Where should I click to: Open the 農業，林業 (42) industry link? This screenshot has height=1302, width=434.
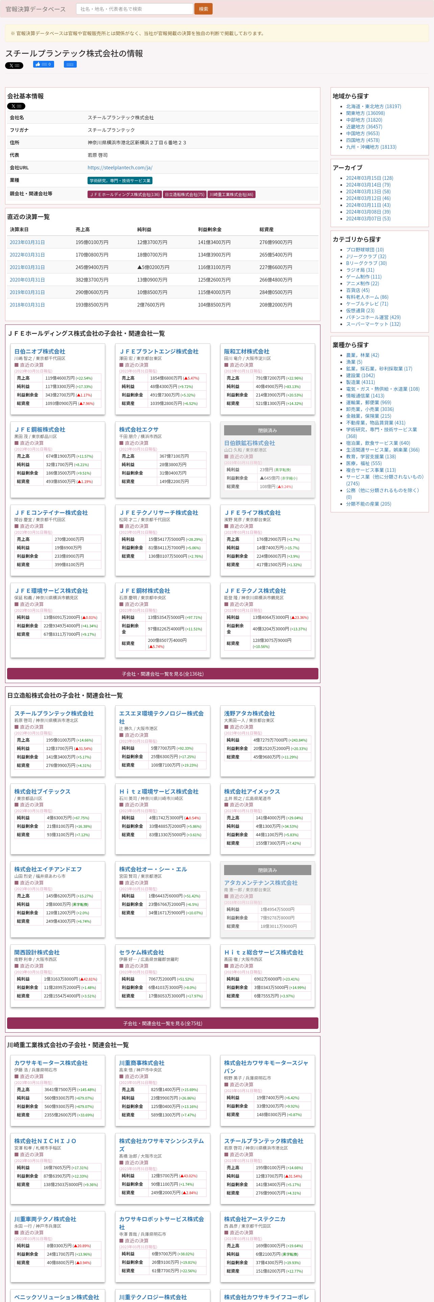point(362,355)
